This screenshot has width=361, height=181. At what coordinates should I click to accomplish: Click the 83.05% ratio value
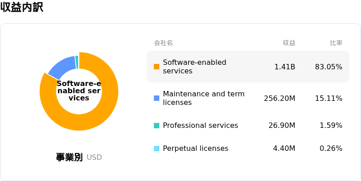(x=329, y=67)
